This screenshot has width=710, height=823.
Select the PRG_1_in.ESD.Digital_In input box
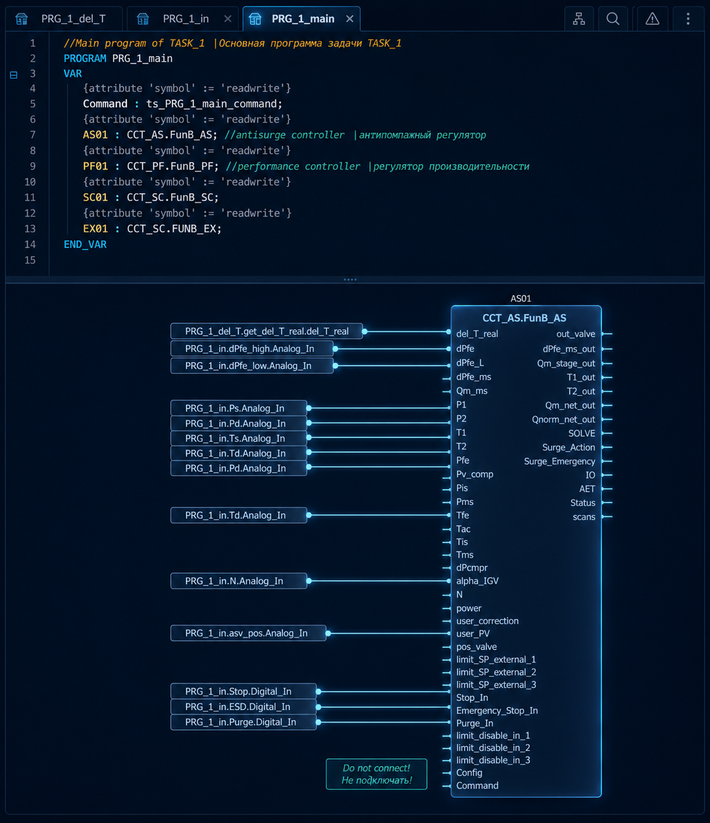pos(243,707)
